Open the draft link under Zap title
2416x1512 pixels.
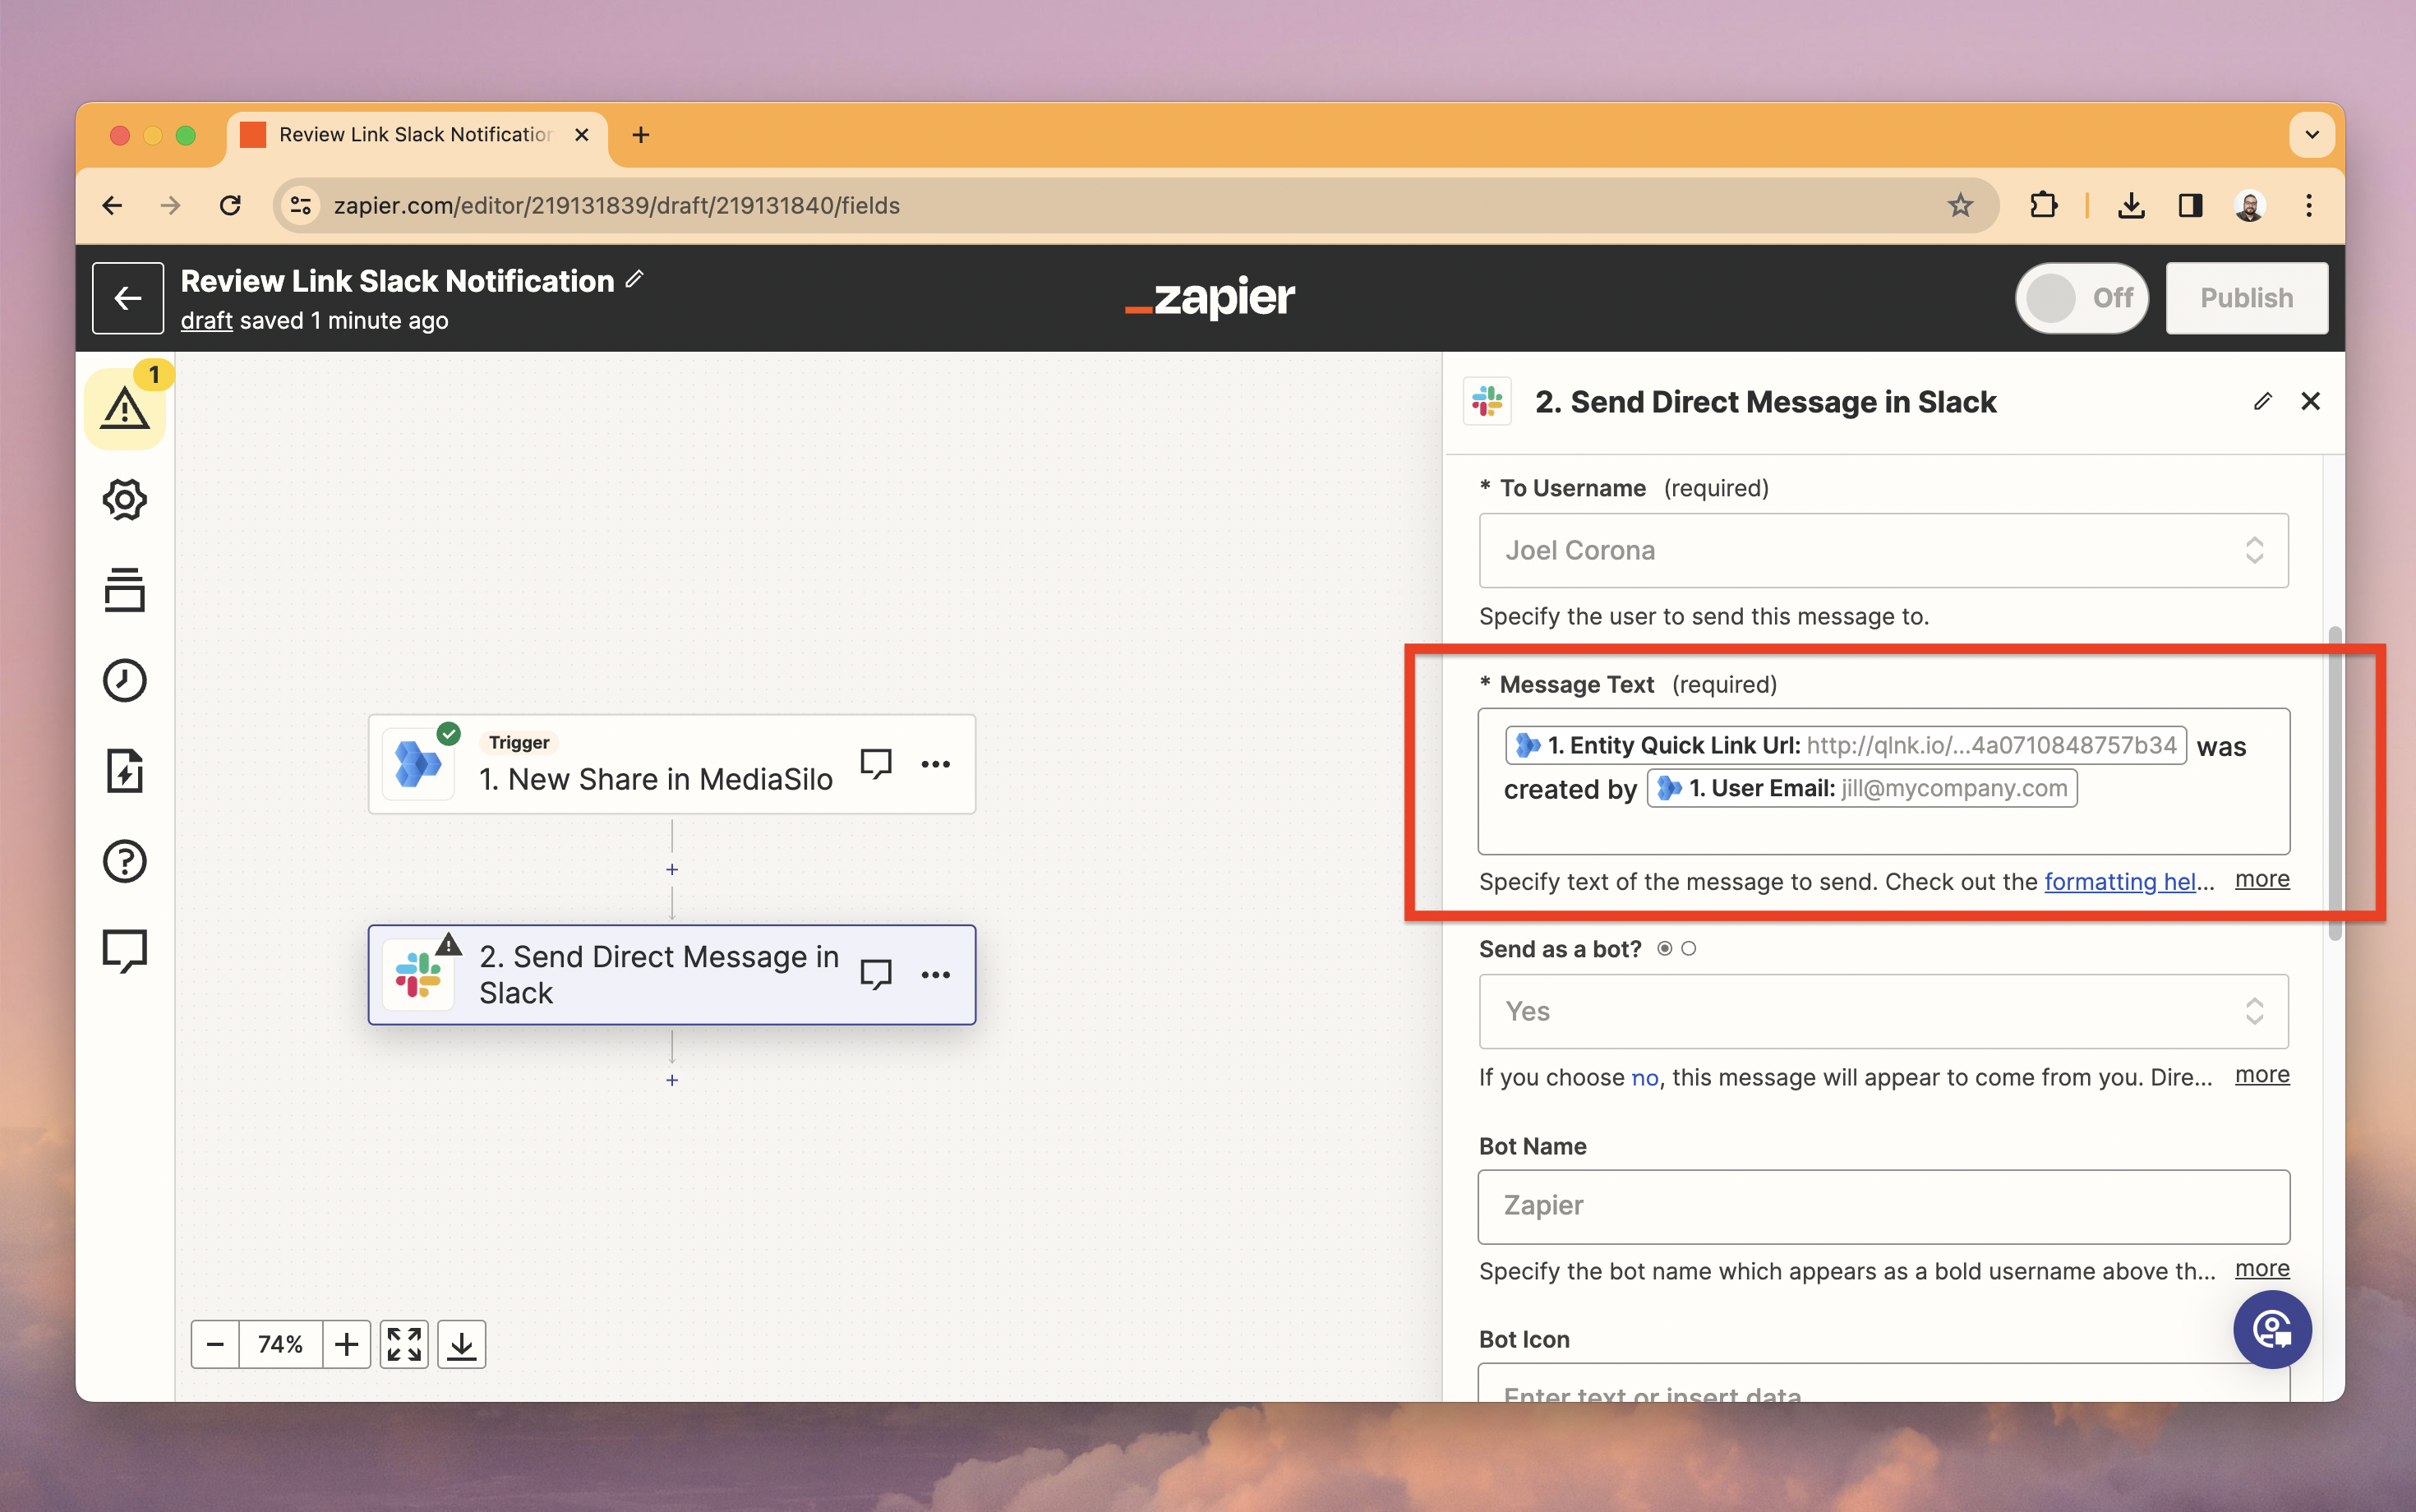click(206, 321)
